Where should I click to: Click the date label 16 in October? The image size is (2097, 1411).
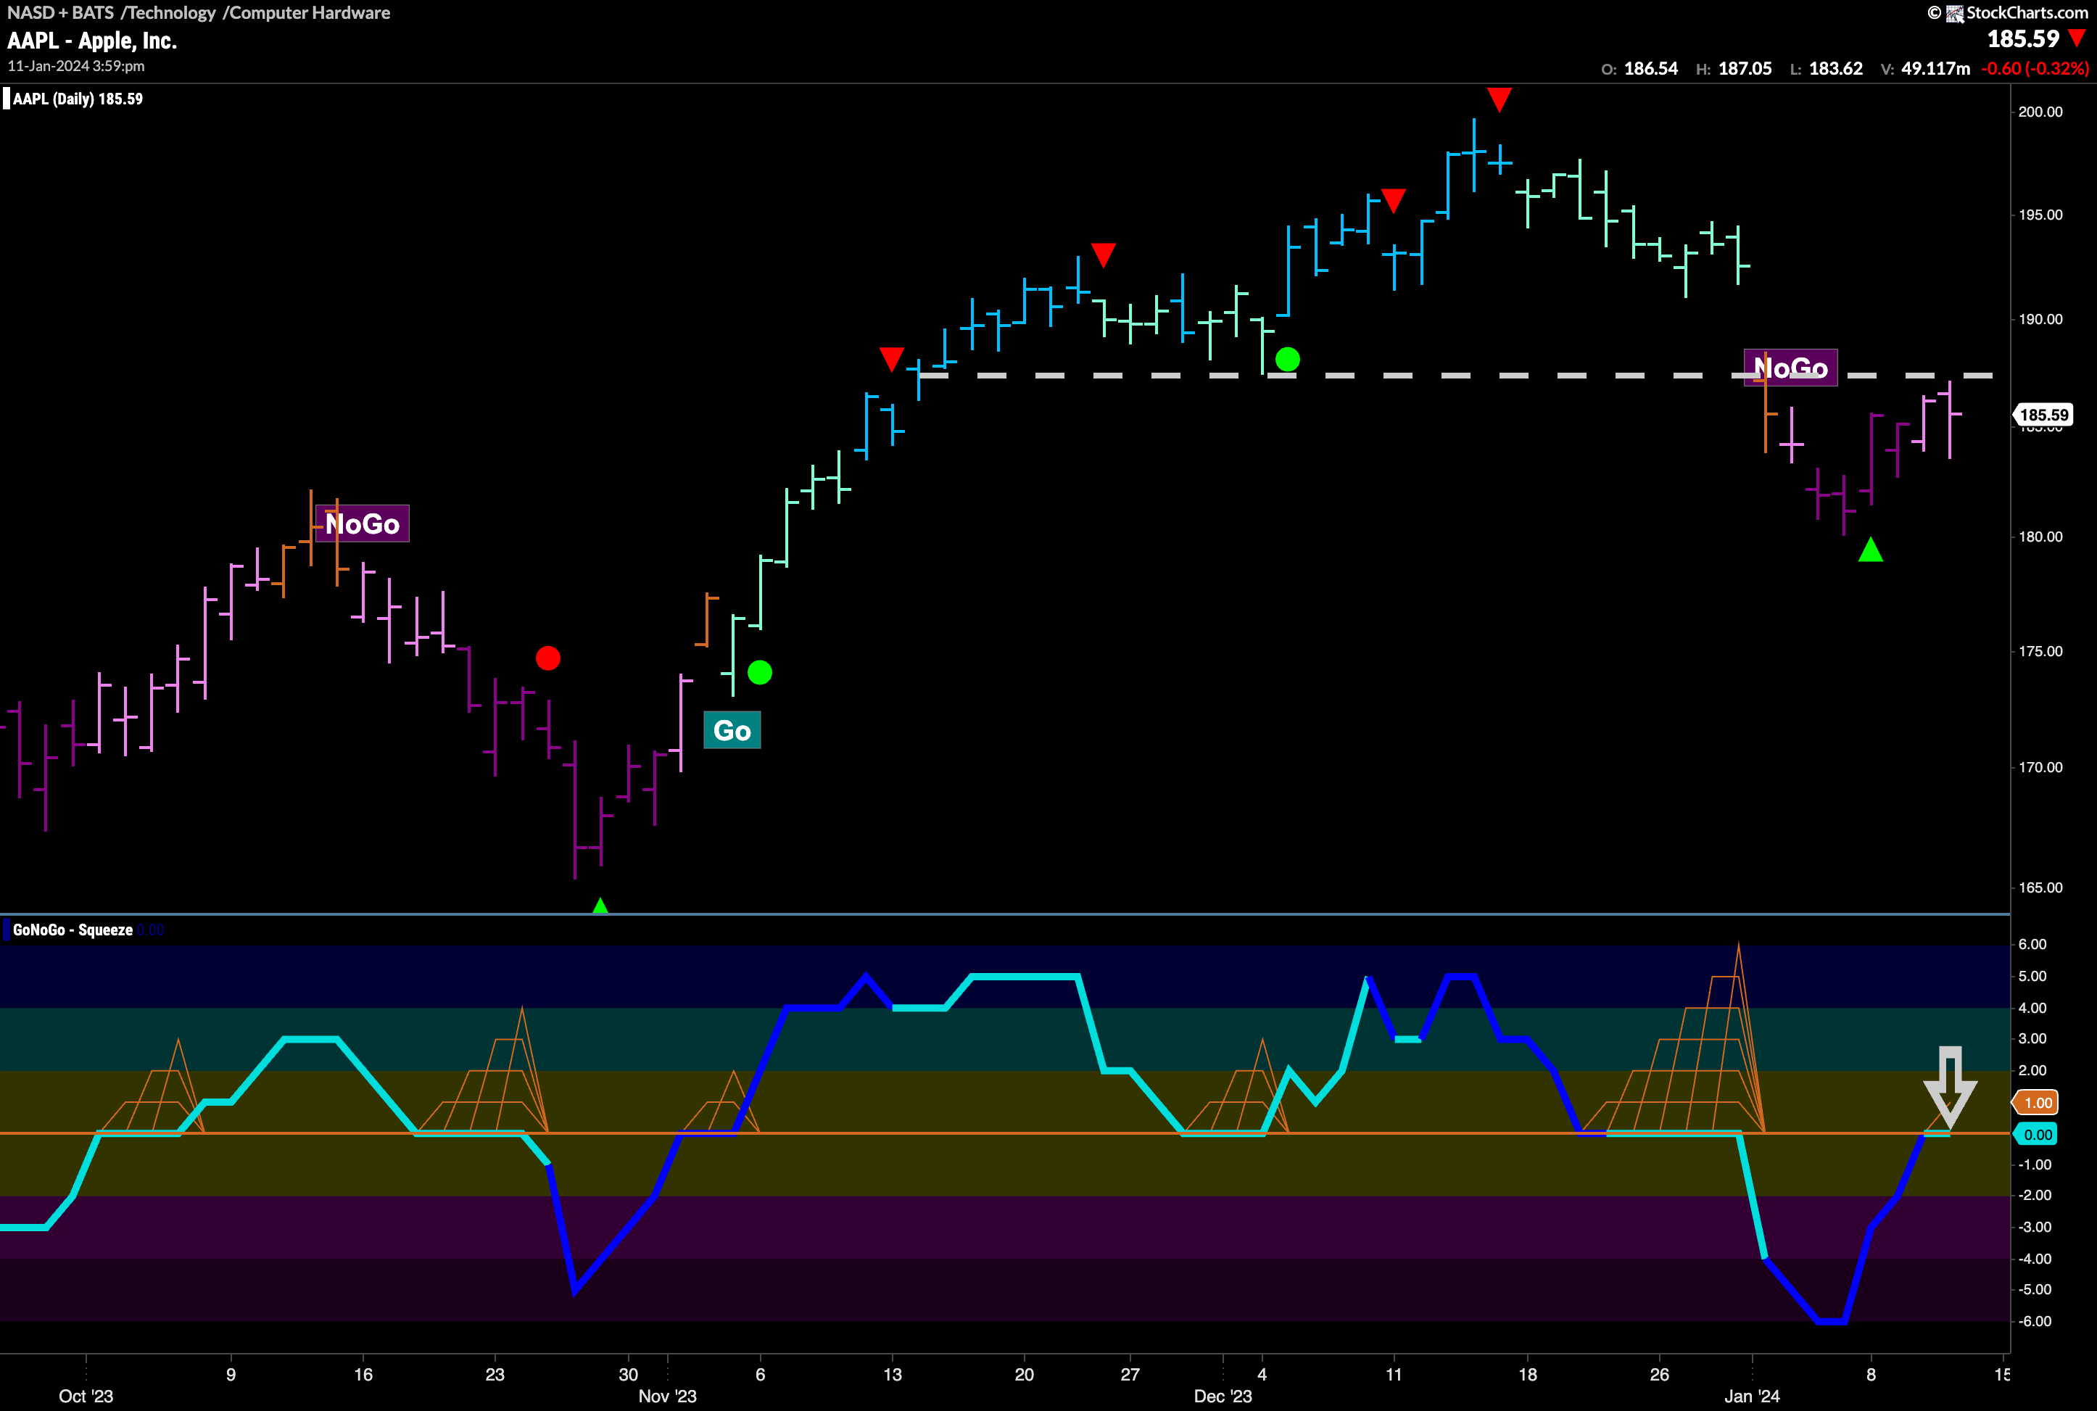click(x=363, y=1374)
